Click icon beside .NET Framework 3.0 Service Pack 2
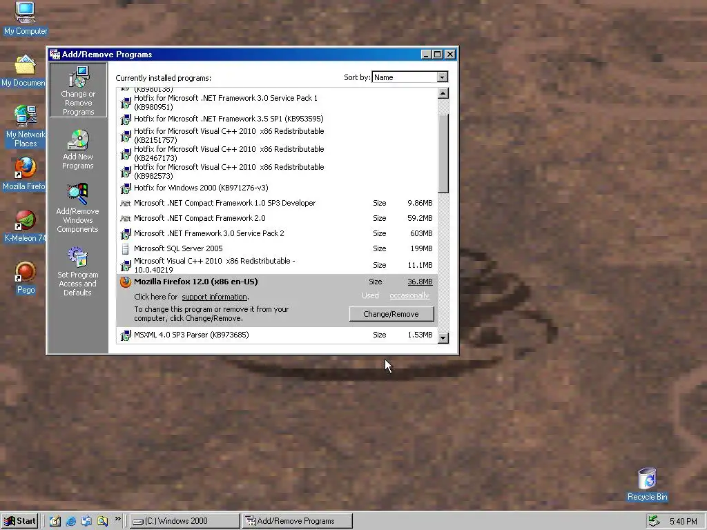This screenshot has height=530, width=707. point(126,234)
